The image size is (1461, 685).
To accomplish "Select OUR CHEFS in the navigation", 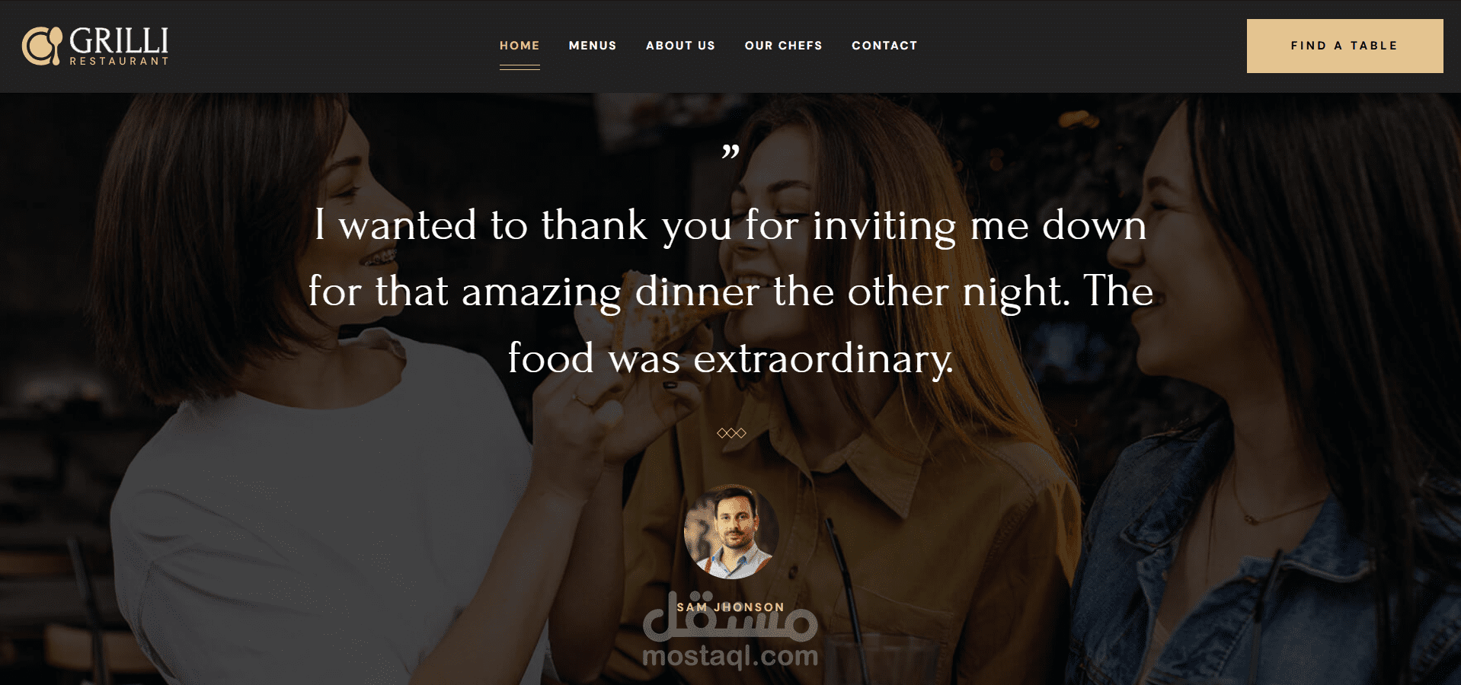I will click(783, 46).
